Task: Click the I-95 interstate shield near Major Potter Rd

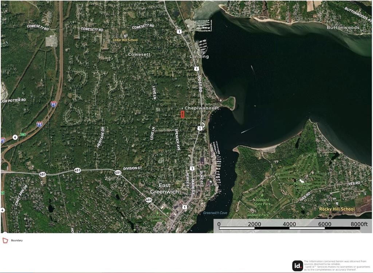Action: [54, 104]
